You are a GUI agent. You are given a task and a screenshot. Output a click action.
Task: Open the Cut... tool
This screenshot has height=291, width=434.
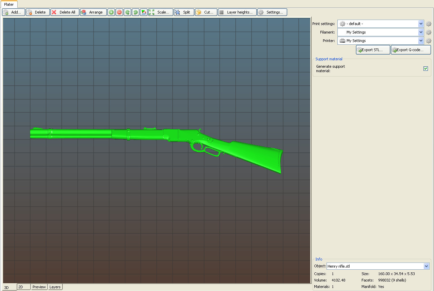pyautogui.click(x=206, y=12)
